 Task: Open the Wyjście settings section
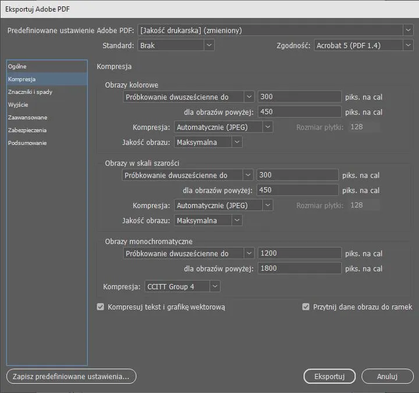click(18, 105)
